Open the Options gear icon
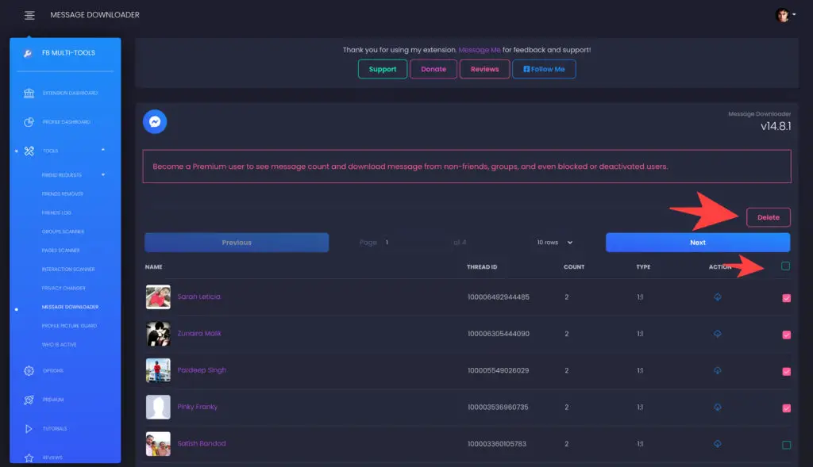The image size is (813, 467). coord(29,371)
